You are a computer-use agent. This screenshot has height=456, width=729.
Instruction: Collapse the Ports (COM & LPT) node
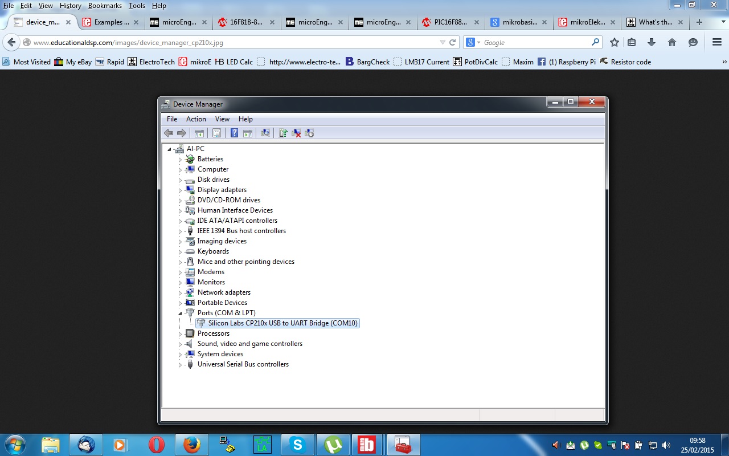pyautogui.click(x=180, y=313)
